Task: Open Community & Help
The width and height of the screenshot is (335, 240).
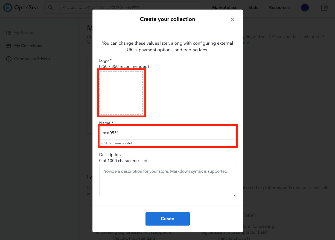Action: tap(32, 59)
